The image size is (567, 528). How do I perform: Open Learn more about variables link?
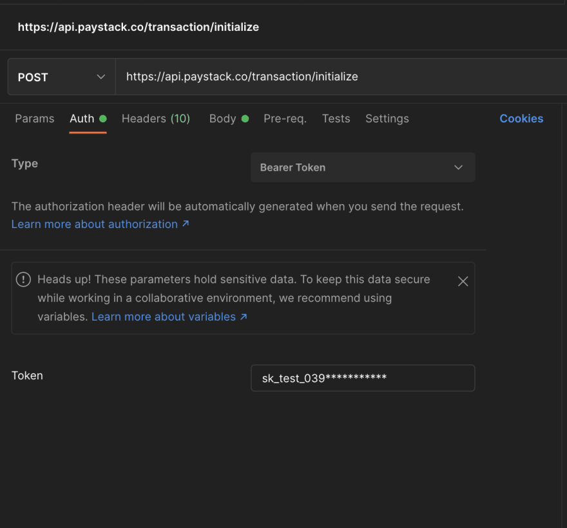[x=169, y=317]
